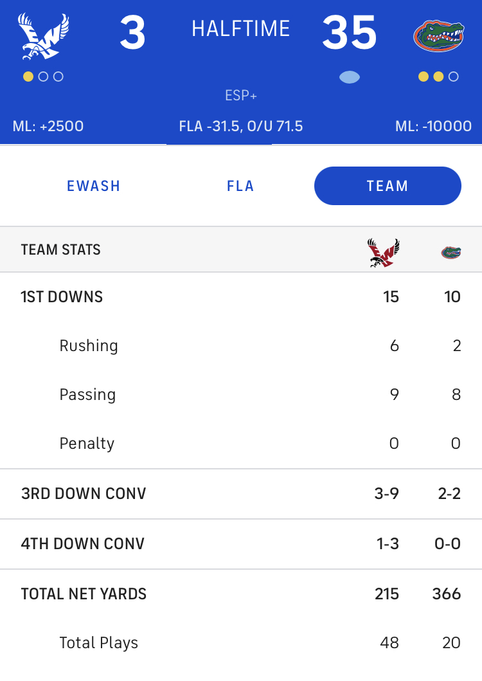Screen dimensions: 482x681
Task: Click the ESP+ broadcast label
Action: [241, 96]
